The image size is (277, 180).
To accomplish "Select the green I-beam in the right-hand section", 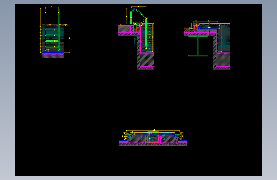I will [x=198, y=46].
